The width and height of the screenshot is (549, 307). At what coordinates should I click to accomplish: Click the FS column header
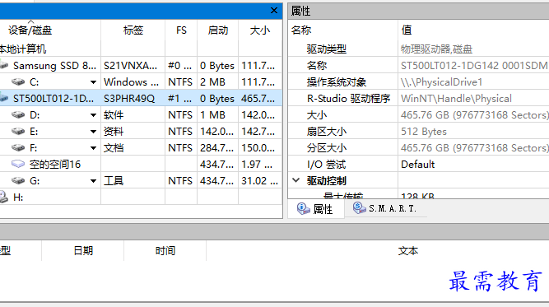(x=181, y=30)
